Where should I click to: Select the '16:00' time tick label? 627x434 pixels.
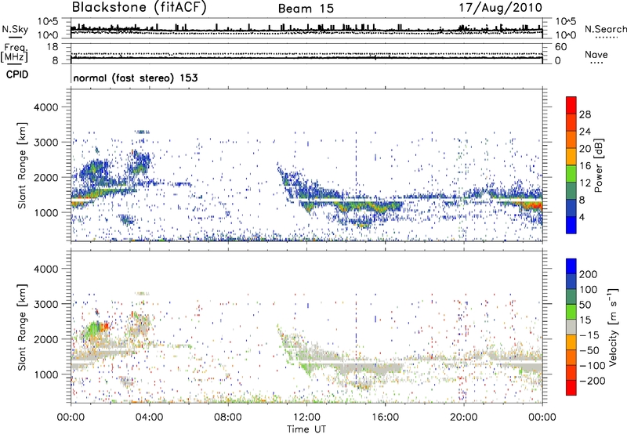point(385,418)
